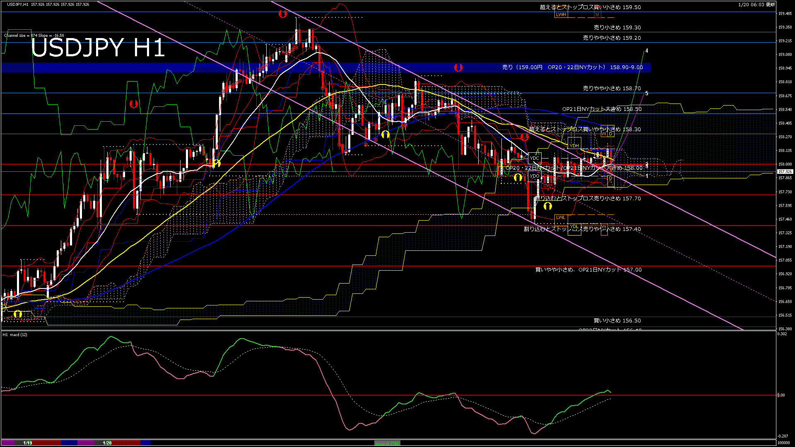Click the red down arrow inside the blue sell band
795x447 pixels.
[458, 67]
